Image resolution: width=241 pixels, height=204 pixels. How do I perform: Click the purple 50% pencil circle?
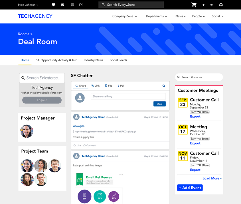click(x=114, y=196)
